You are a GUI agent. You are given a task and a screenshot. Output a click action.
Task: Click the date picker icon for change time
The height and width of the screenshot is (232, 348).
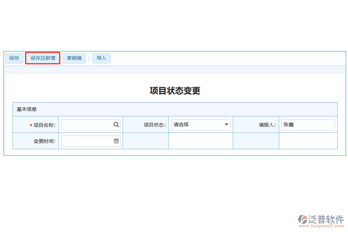click(x=116, y=141)
